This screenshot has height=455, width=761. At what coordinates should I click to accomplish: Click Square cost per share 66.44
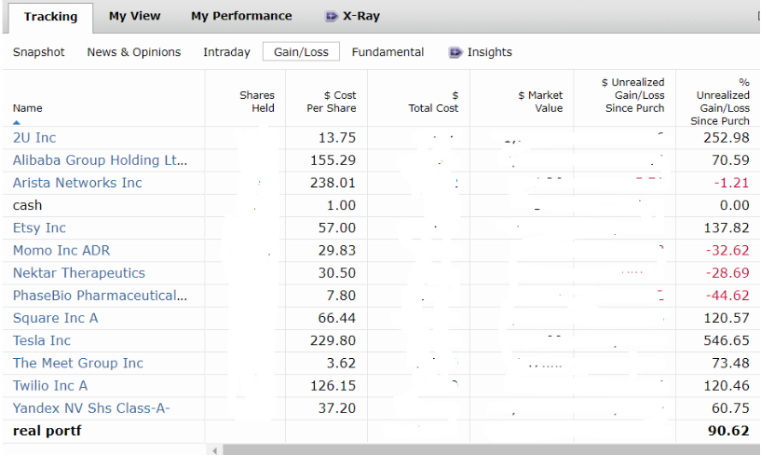(337, 318)
